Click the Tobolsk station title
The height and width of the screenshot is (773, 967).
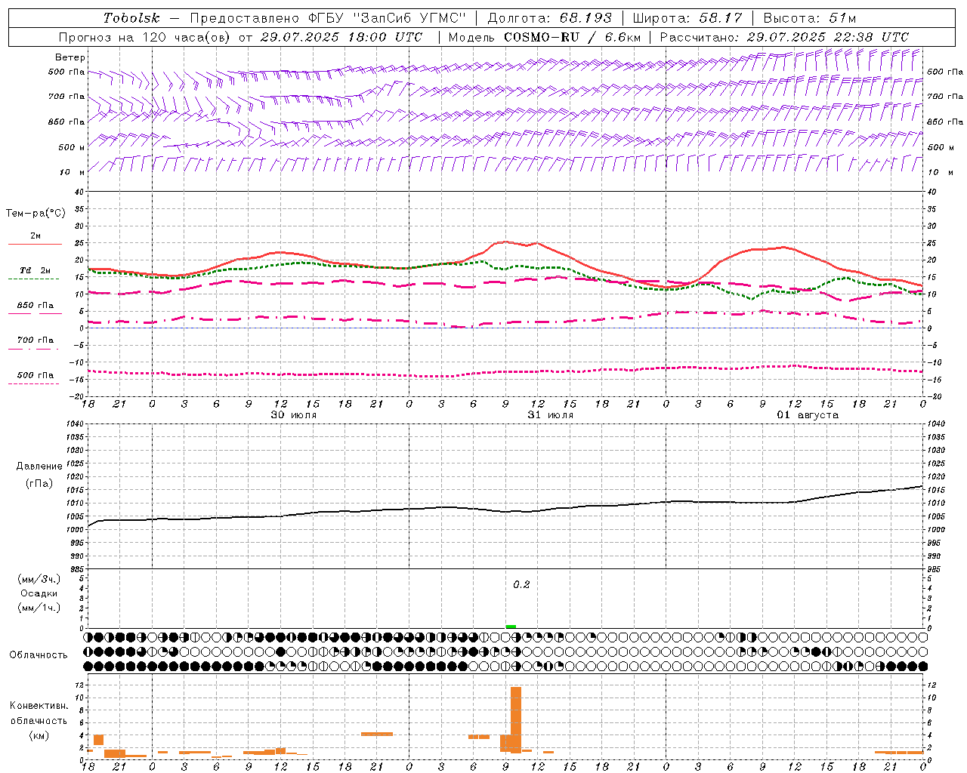coord(131,18)
